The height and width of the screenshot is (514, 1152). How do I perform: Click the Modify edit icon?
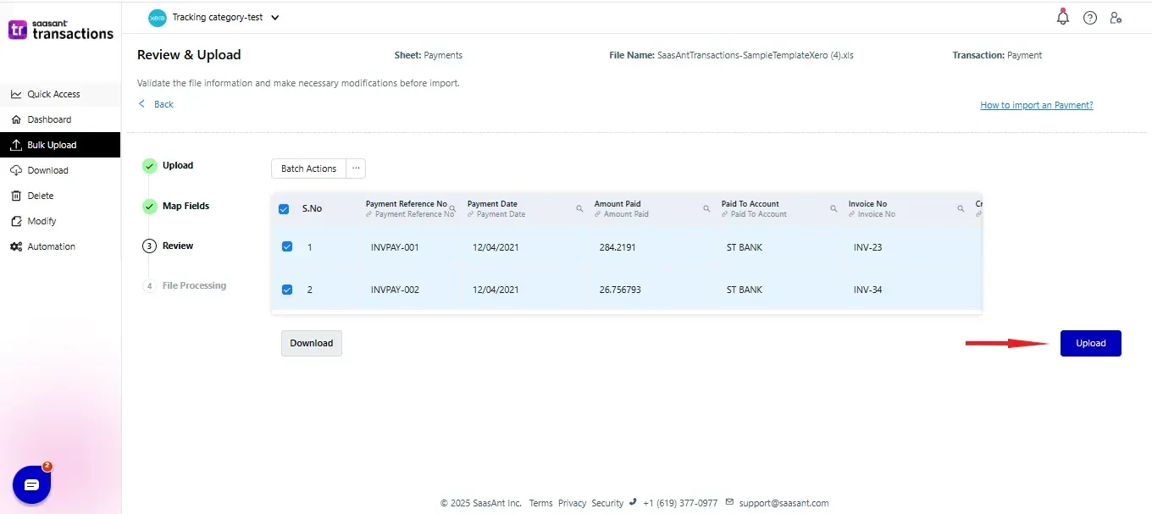(x=16, y=221)
